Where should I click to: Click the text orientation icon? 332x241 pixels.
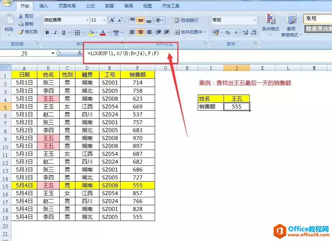(x=158, y=20)
